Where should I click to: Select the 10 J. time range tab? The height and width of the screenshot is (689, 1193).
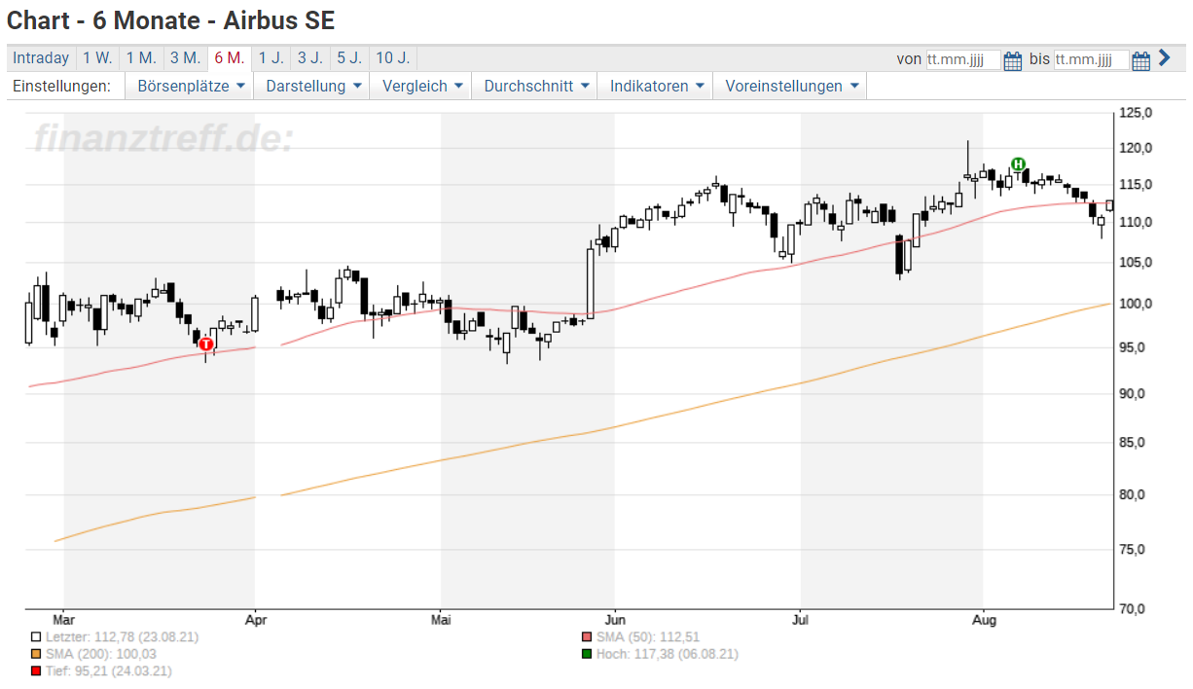(x=392, y=58)
